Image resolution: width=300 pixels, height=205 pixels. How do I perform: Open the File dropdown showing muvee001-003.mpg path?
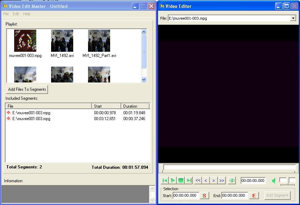click(293, 18)
